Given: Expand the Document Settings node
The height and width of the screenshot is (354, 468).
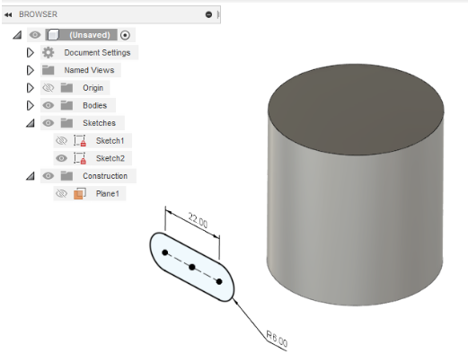Looking at the screenshot, I should tap(30, 53).
